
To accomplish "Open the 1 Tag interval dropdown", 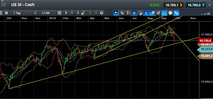I will pyautogui.click(x=17, y=13).
